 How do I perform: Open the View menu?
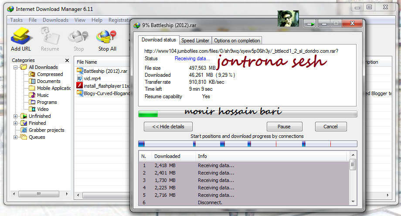[x=80, y=20]
